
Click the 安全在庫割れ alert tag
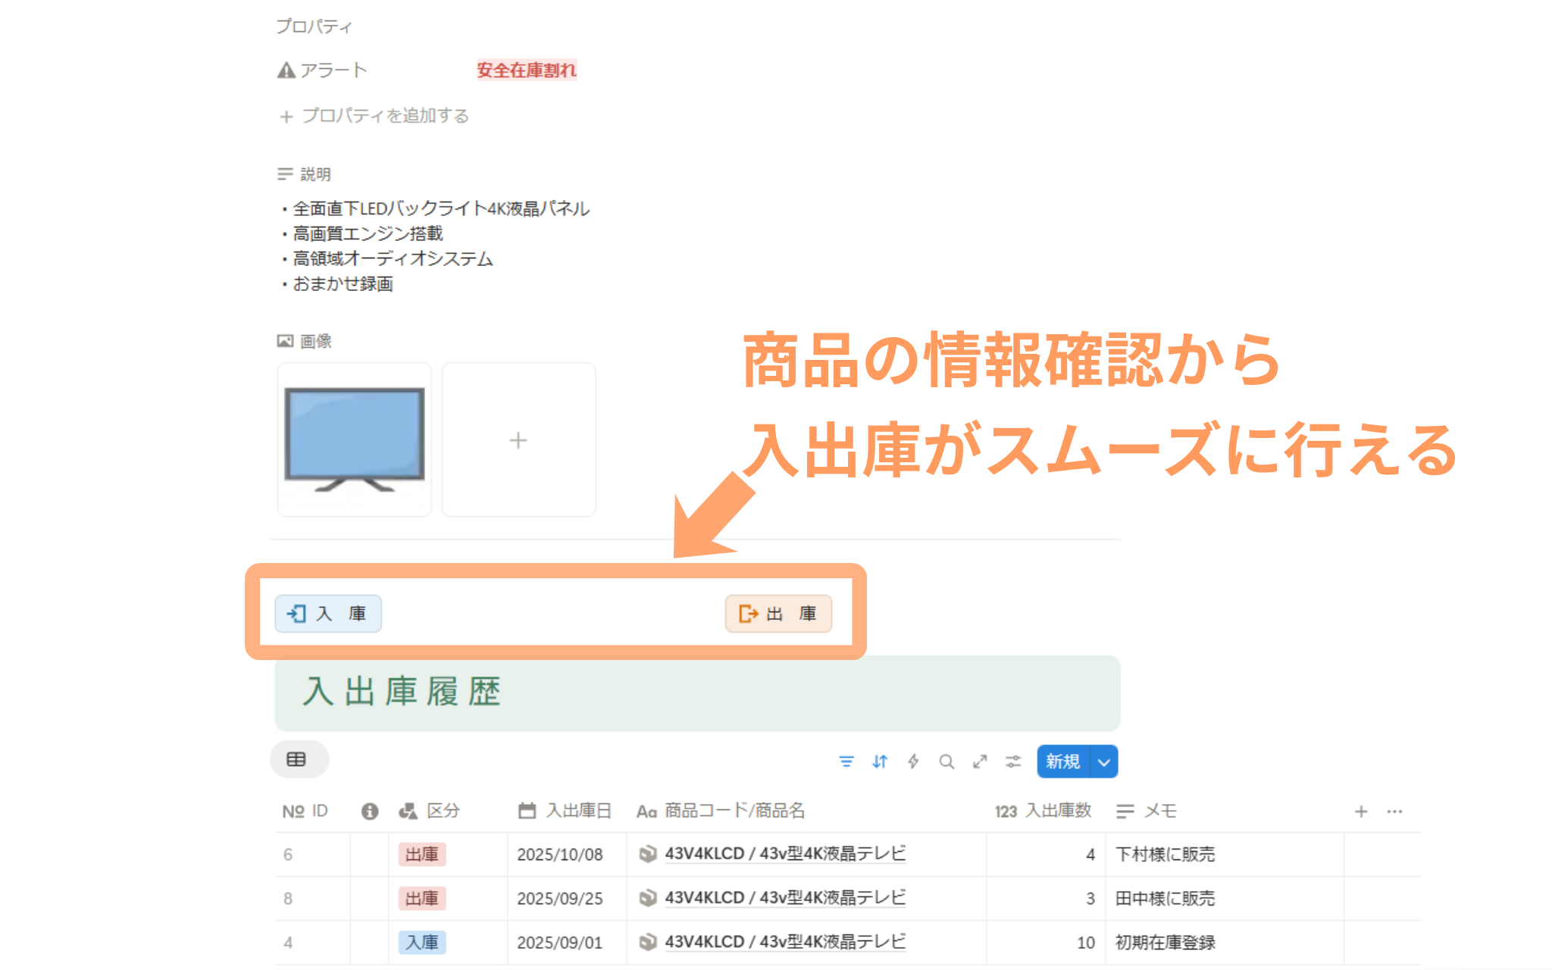[x=527, y=70]
